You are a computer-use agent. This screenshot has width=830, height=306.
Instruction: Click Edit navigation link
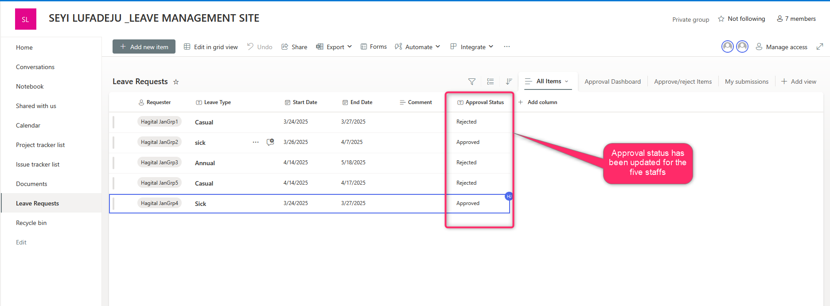click(x=21, y=242)
